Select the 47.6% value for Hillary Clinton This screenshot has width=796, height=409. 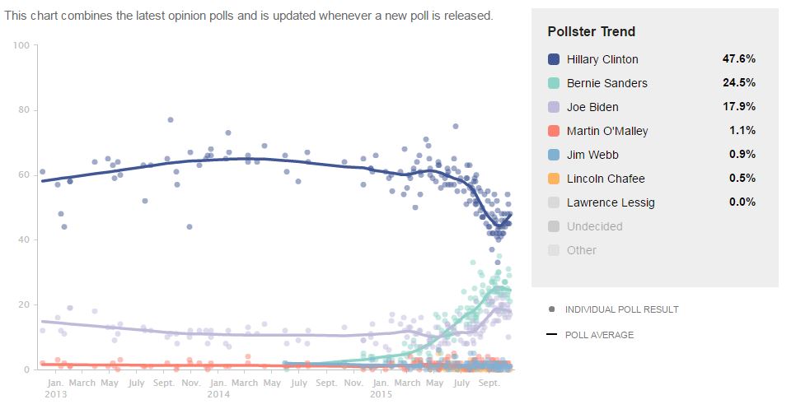738,59
